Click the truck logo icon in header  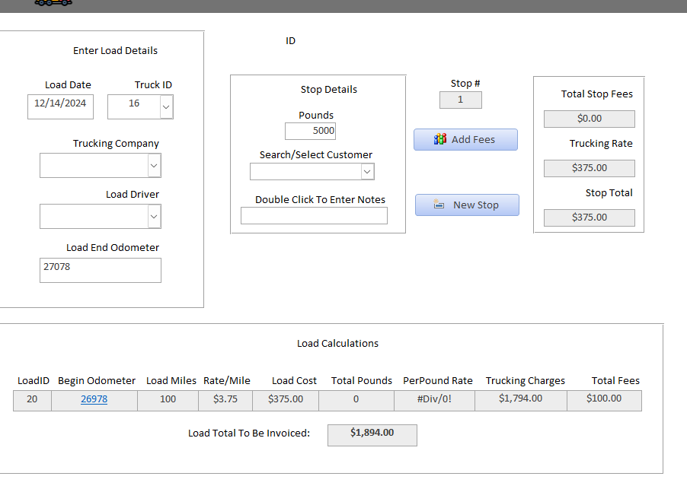pyautogui.click(x=53, y=3)
